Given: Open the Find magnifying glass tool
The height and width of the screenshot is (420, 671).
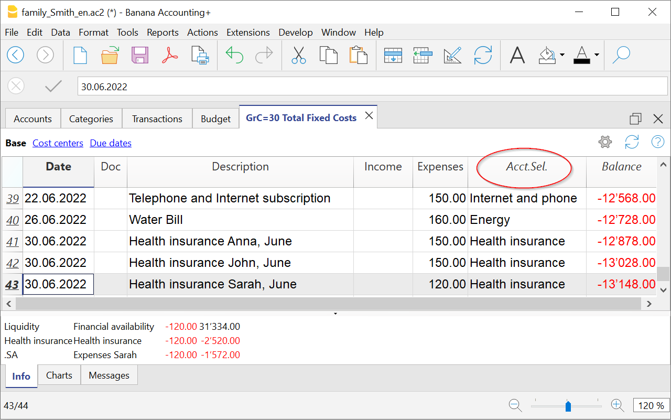Looking at the screenshot, I should [621, 55].
